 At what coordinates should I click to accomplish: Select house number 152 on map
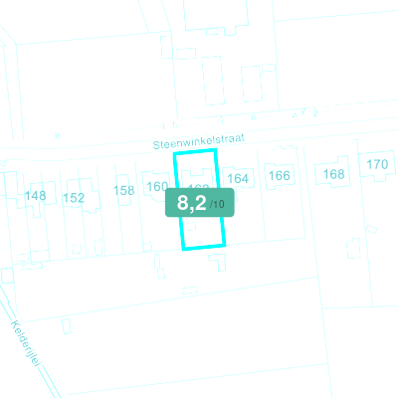(74, 198)
